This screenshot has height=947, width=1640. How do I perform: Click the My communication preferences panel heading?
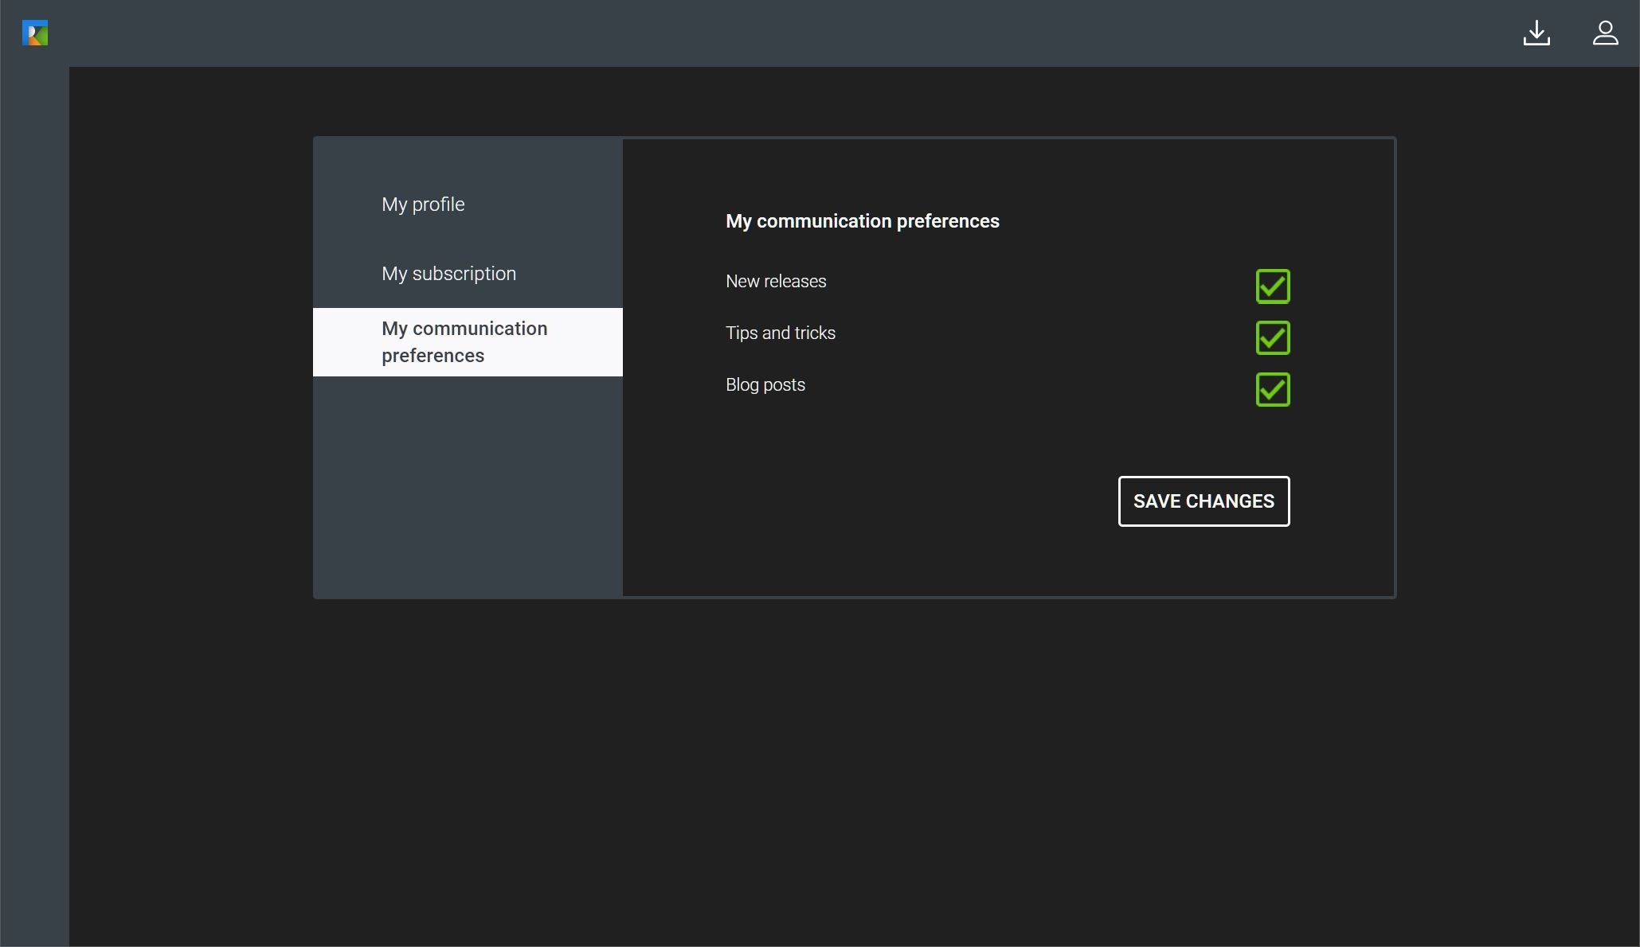point(862,221)
